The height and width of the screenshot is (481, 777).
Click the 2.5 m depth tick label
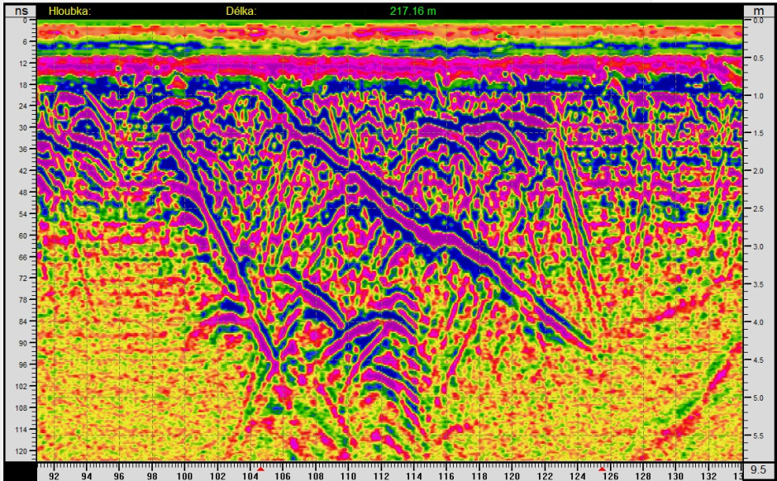pyautogui.click(x=758, y=209)
